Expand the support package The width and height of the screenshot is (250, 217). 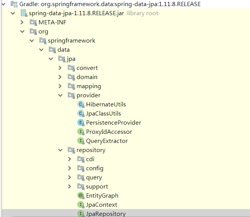[70, 187]
